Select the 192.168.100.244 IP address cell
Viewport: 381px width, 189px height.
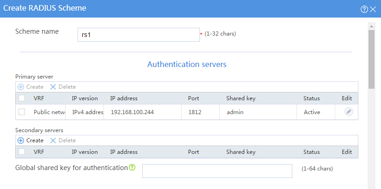(142, 112)
